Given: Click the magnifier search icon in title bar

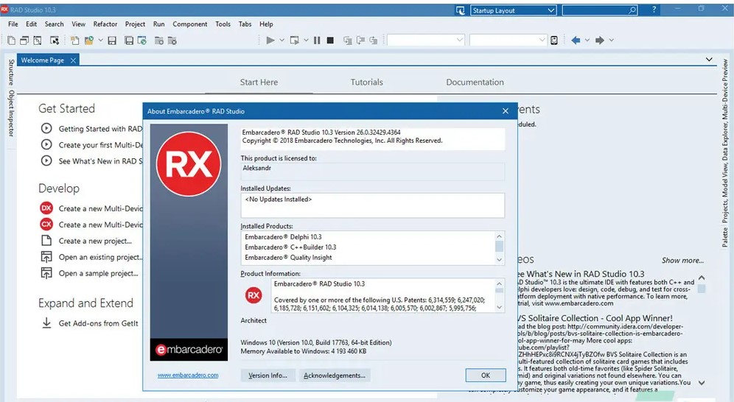Looking at the screenshot, I should [x=632, y=10].
